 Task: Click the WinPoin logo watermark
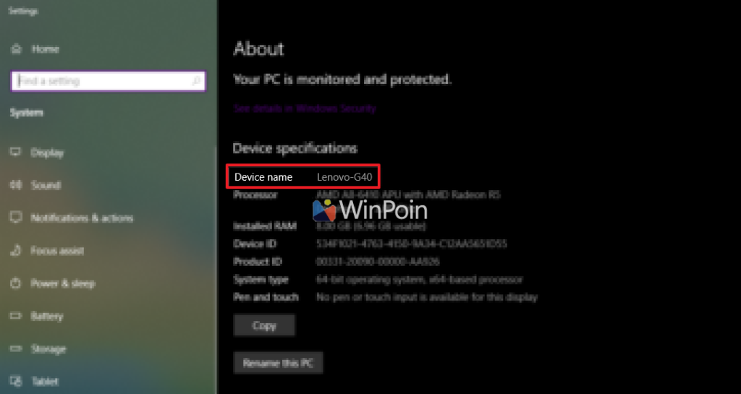(370, 210)
